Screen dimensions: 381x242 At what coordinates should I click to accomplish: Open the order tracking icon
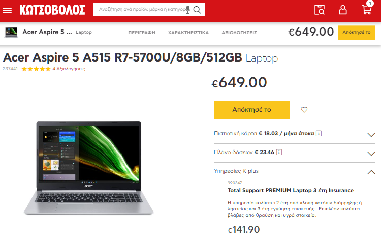320,10
